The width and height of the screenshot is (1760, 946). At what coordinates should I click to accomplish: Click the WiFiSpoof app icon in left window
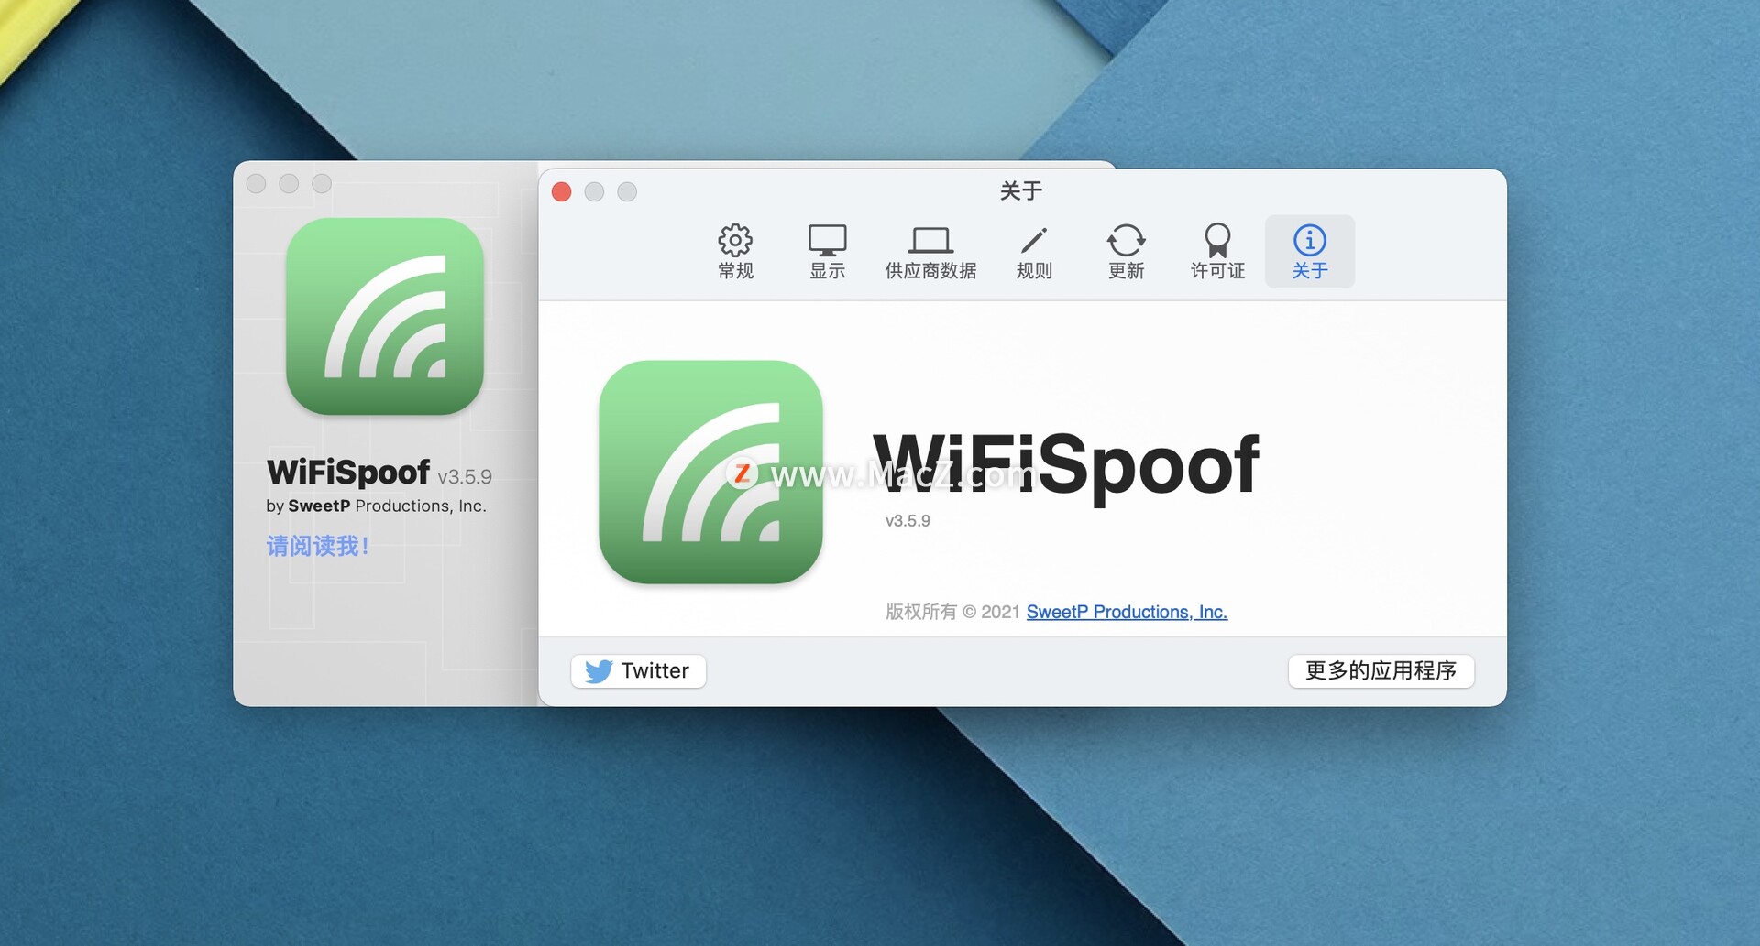point(385,316)
